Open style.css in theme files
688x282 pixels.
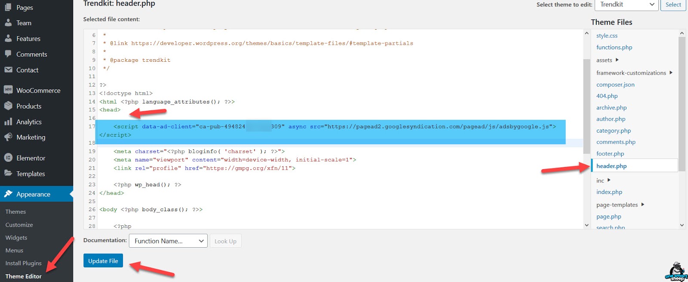(607, 36)
